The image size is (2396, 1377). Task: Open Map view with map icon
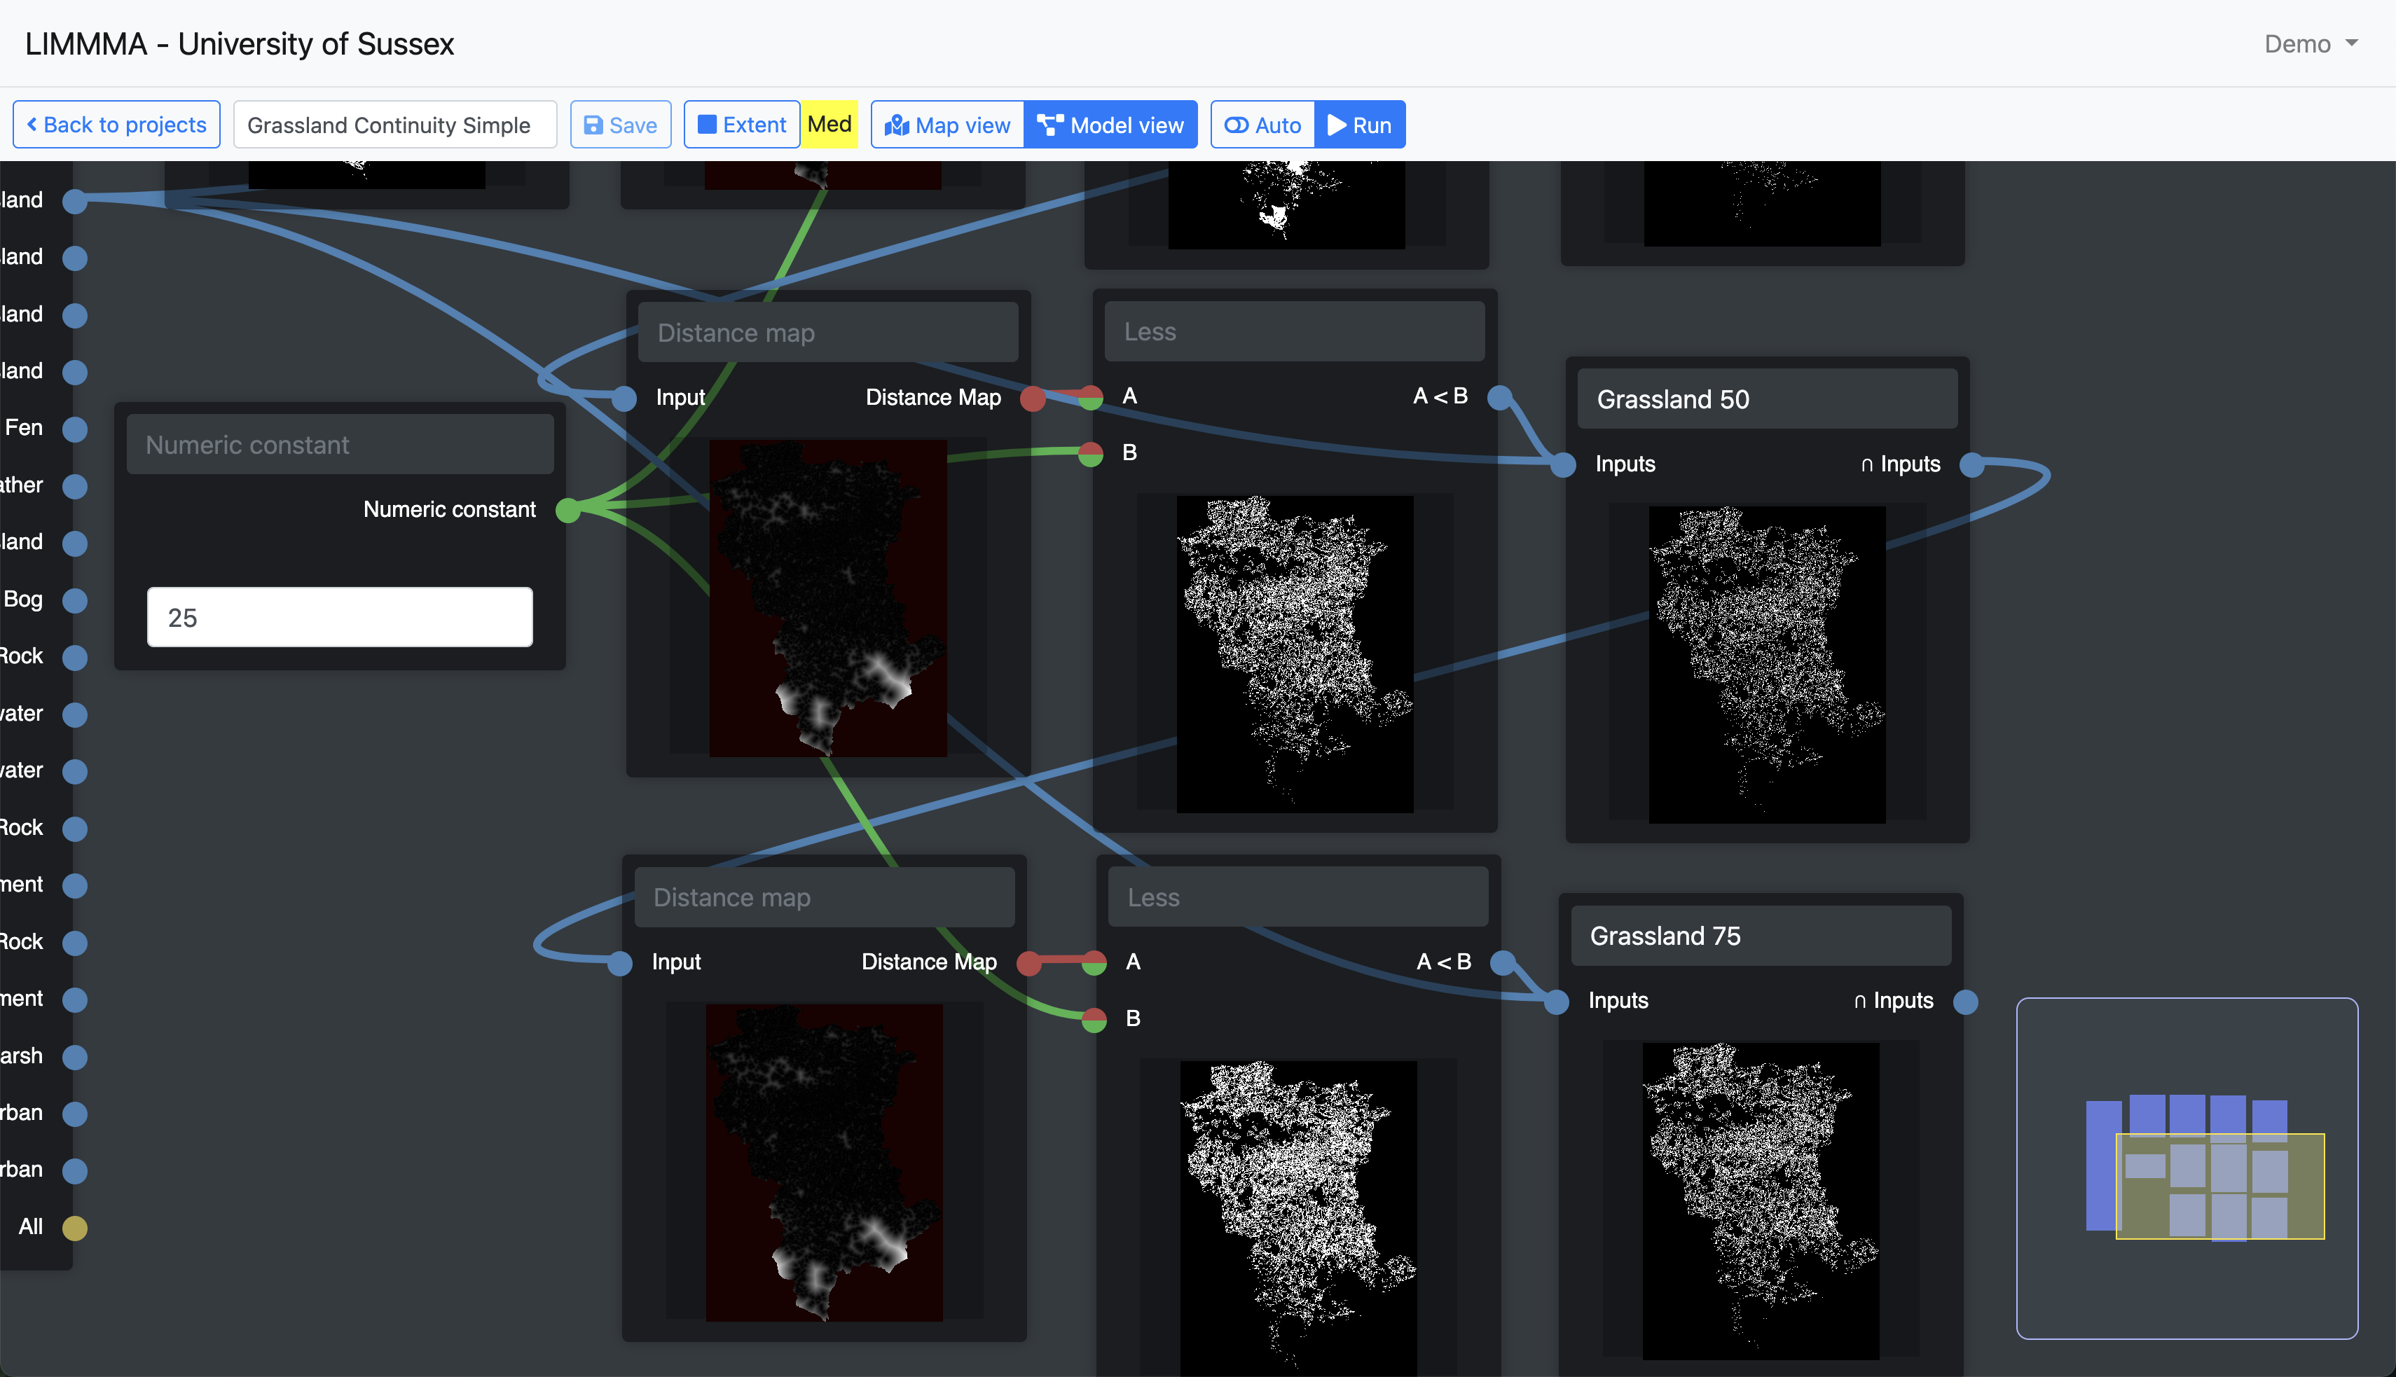947,125
